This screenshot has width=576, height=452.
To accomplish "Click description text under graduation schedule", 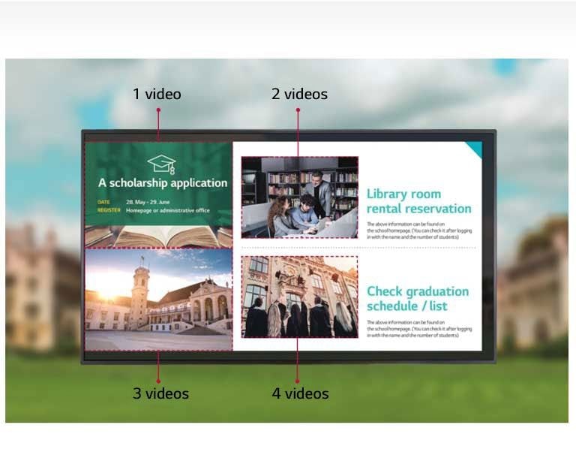I will tap(419, 329).
